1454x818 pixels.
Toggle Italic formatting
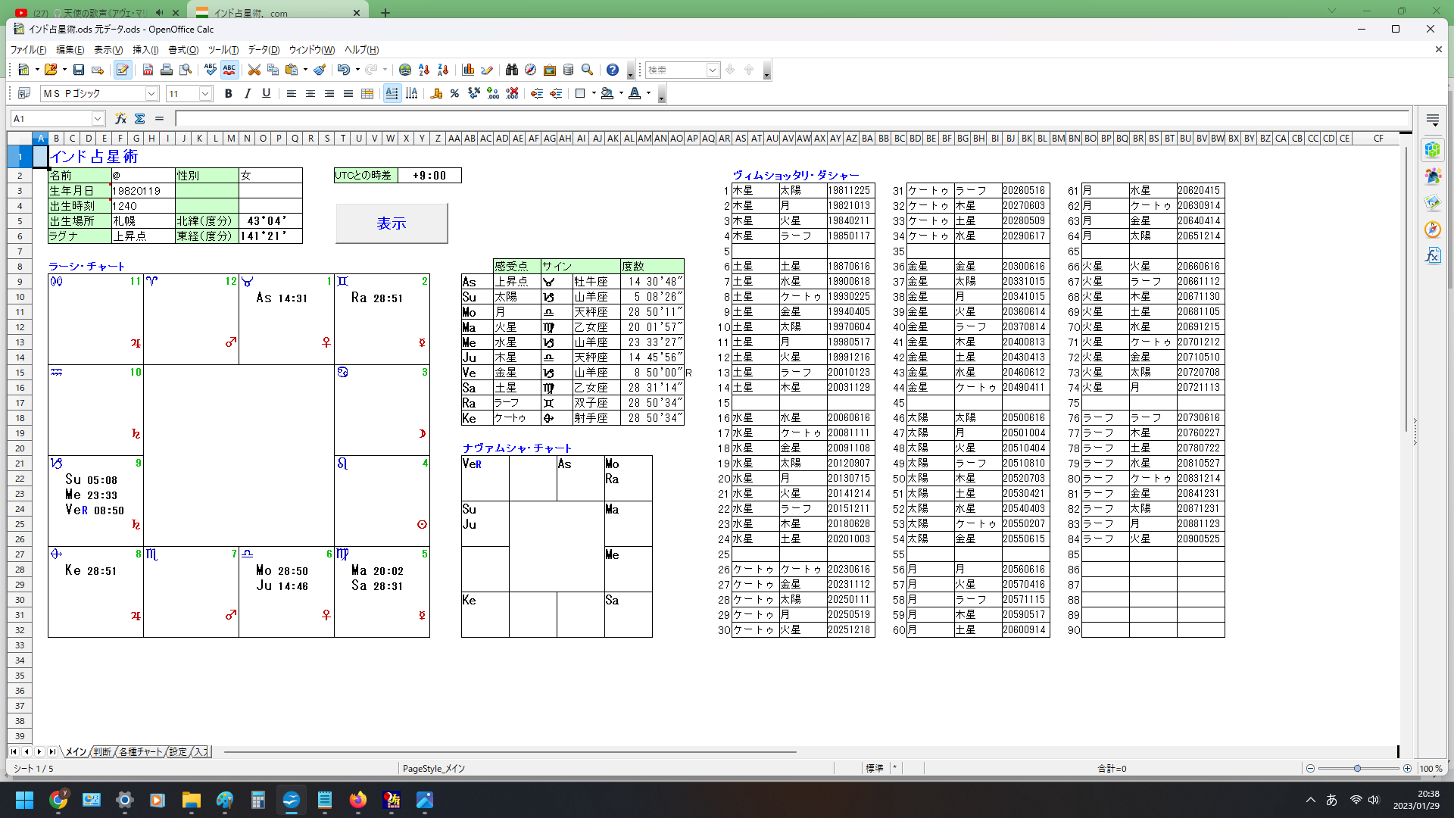tap(247, 94)
